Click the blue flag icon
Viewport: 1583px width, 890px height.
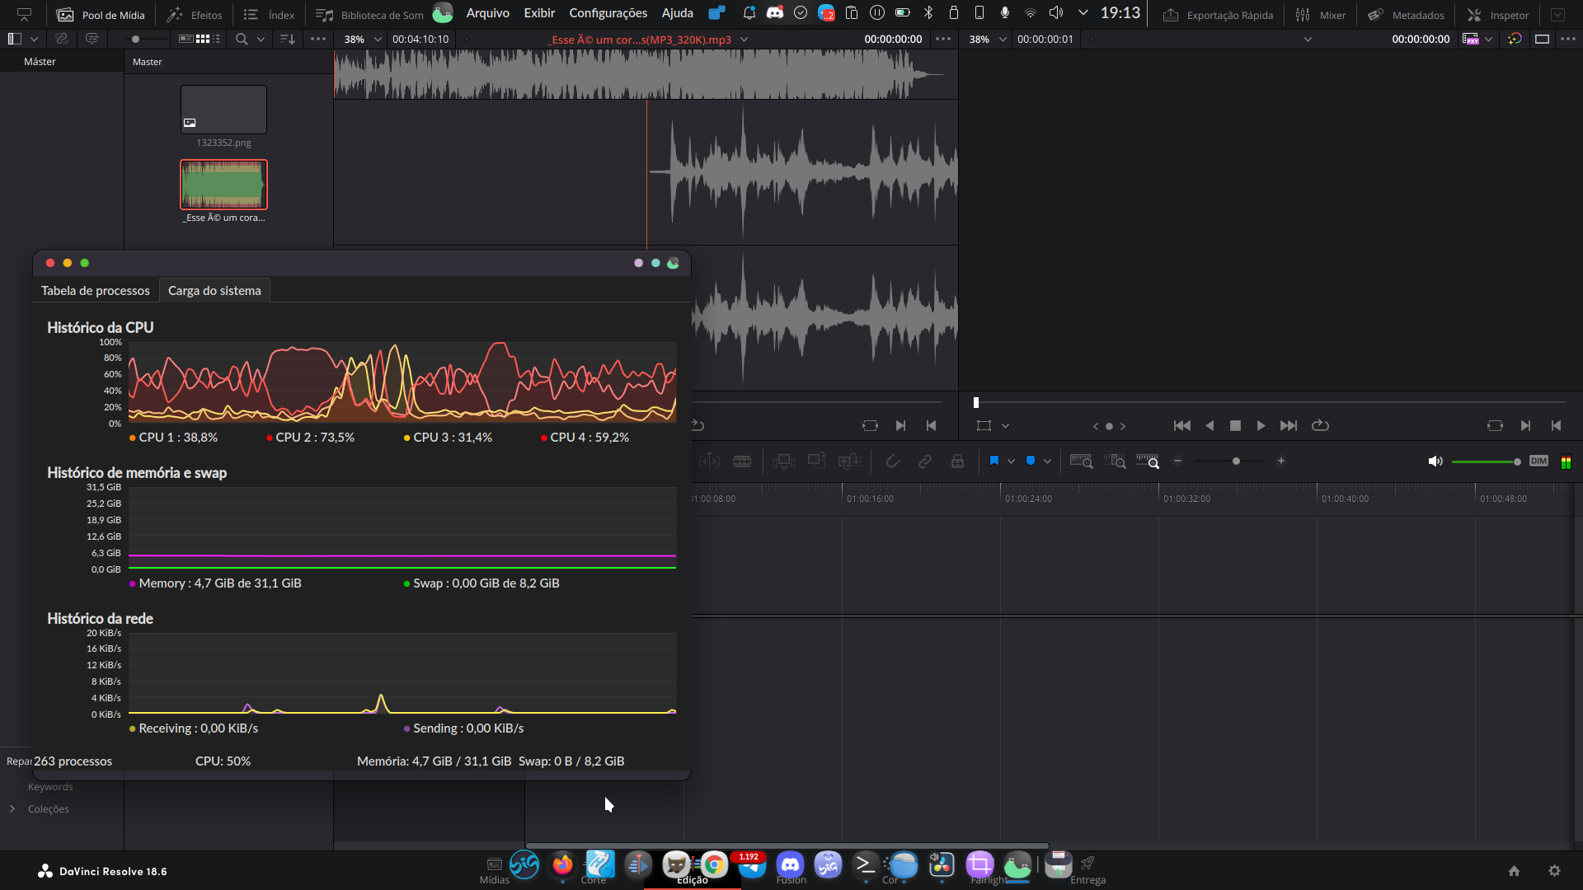tap(994, 461)
